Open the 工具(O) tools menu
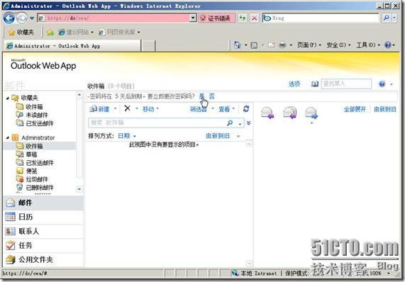Image resolution: width=405 pixels, height=282 pixels. click(x=368, y=45)
